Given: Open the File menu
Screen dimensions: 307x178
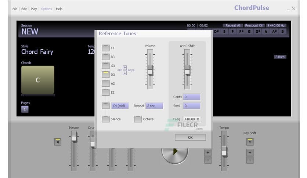Looking at the screenshot, I should coord(15,9).
